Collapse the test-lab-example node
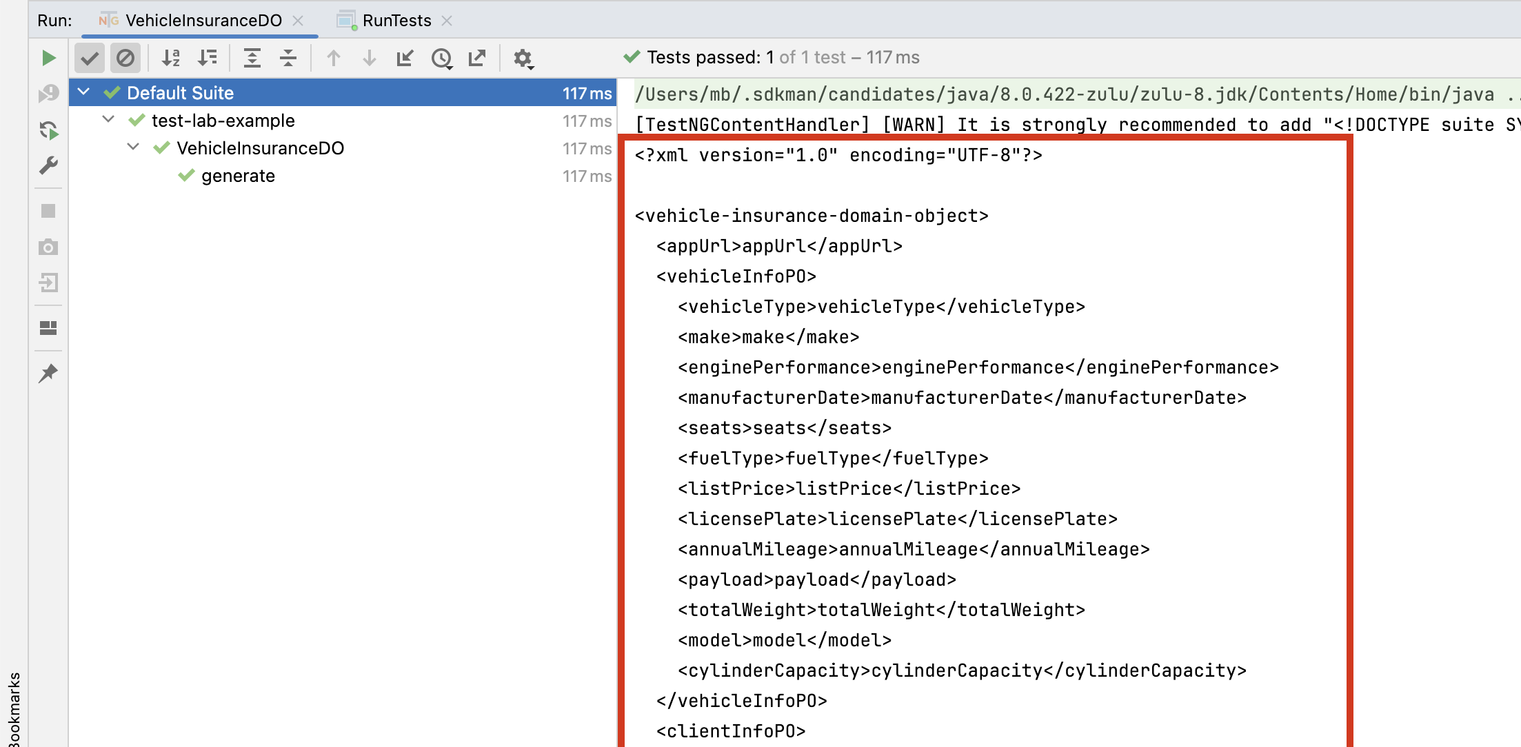Screen dimensions: 1521x747 [108, 119]
